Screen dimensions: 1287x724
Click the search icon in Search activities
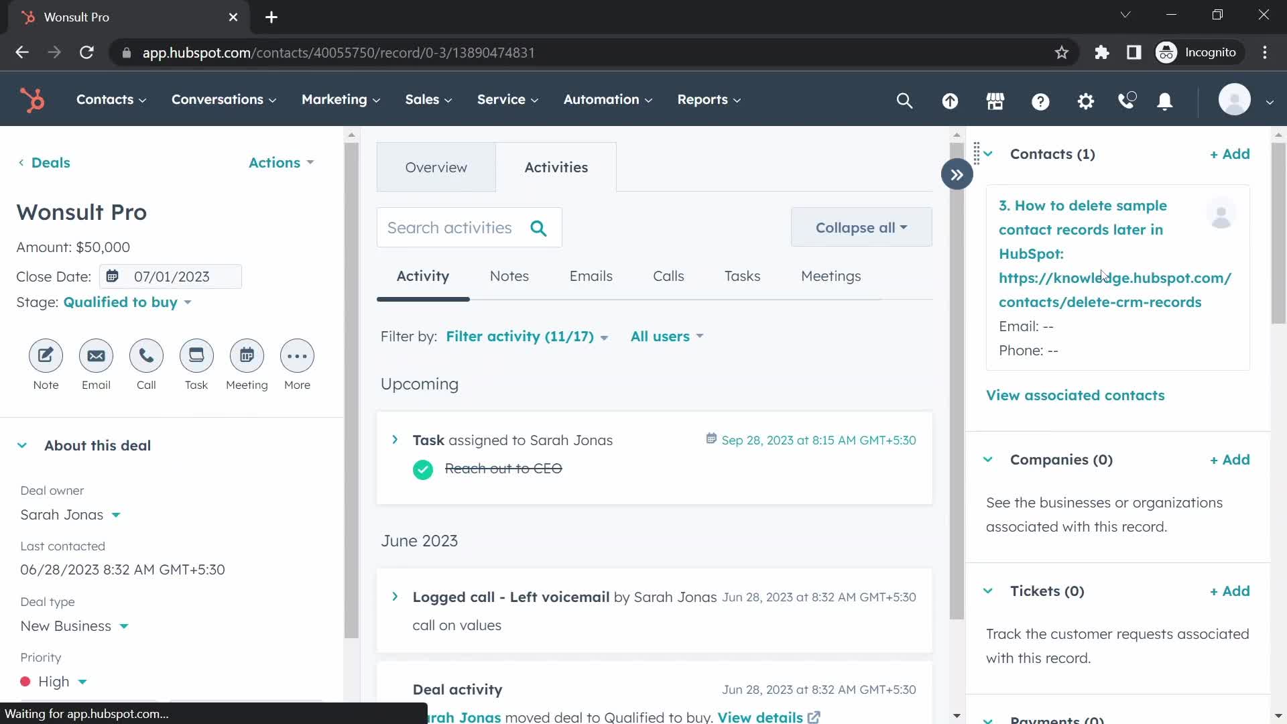click(x=538, y=229)
